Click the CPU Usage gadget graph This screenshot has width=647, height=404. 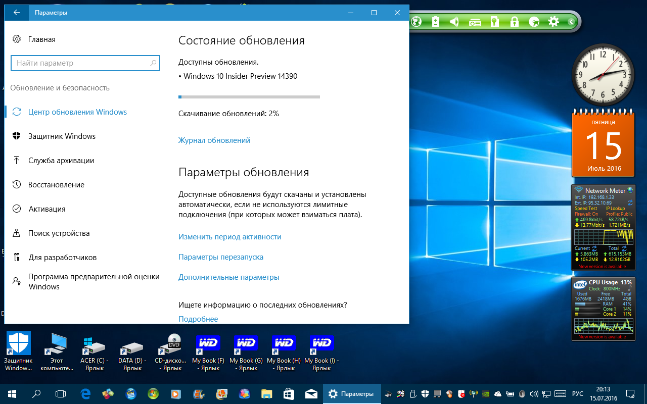pos(604,326)
